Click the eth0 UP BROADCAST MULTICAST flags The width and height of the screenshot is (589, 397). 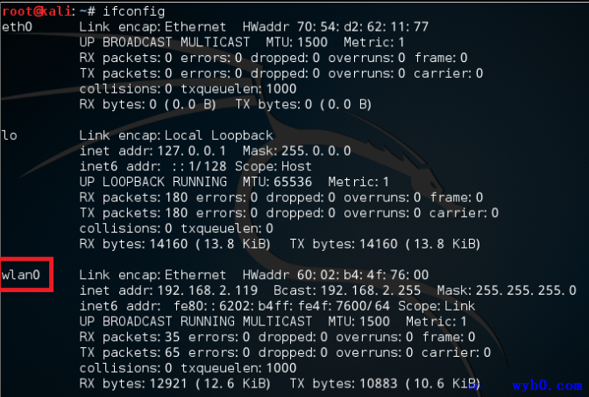tap(164, 42)
